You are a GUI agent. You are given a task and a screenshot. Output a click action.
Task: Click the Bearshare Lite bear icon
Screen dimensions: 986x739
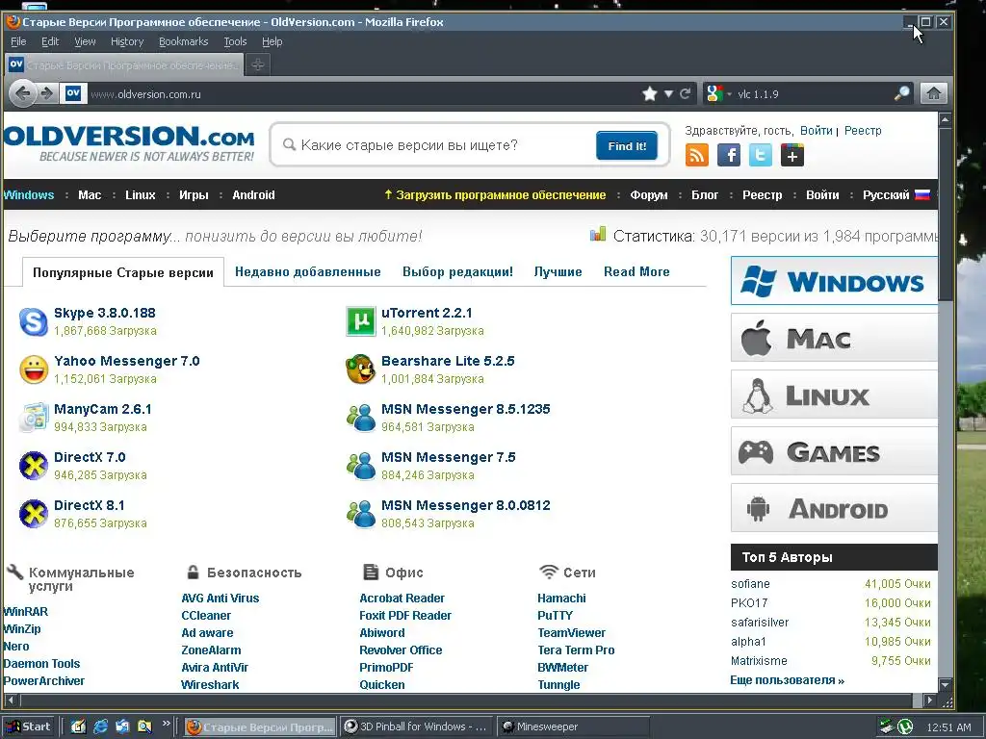(361, 369)
